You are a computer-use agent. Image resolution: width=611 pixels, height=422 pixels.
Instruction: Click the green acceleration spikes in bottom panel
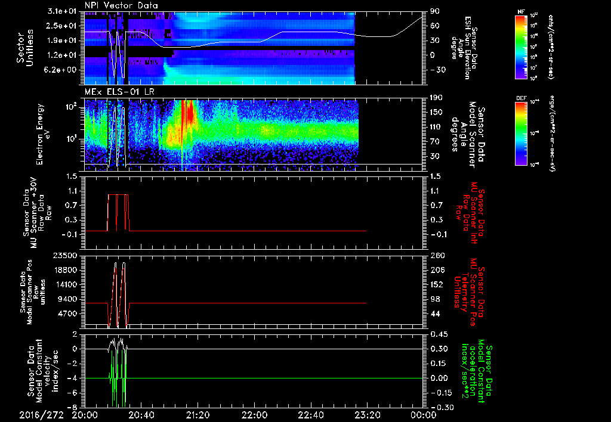point(118,378)
